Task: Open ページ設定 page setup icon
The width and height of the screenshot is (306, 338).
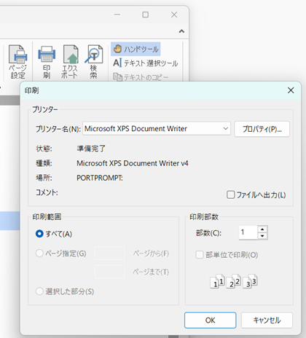Action: (17, 62)
